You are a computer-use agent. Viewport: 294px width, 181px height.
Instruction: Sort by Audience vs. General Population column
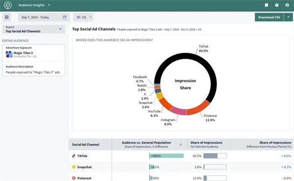(x=149, y=144)
